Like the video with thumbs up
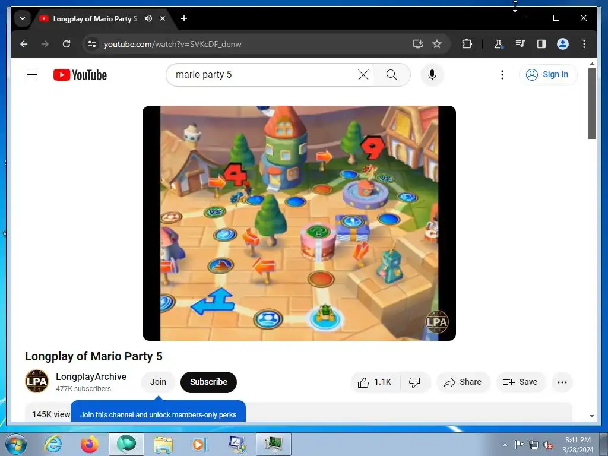The width and height of the screenshot is (608, 456). coord(375,382)
